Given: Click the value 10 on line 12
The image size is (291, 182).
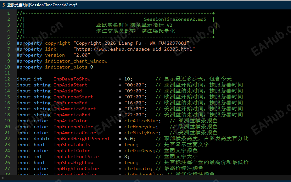Looking at the screenshot, I should point(127,79).
